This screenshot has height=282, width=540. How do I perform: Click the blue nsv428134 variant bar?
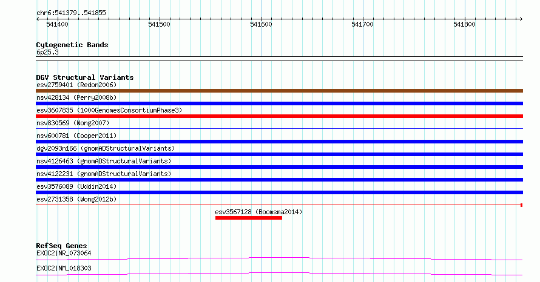click(279, 103)
